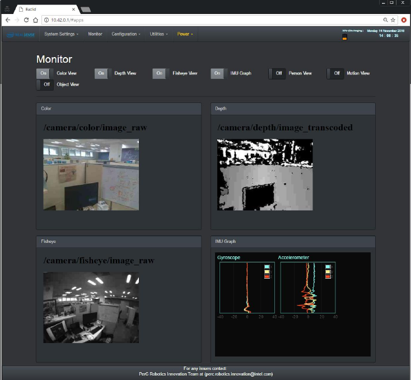Viewport: 411px width, 380px height.
Task: Open the Power dropdown menu
Action: (x=185, y=34)
